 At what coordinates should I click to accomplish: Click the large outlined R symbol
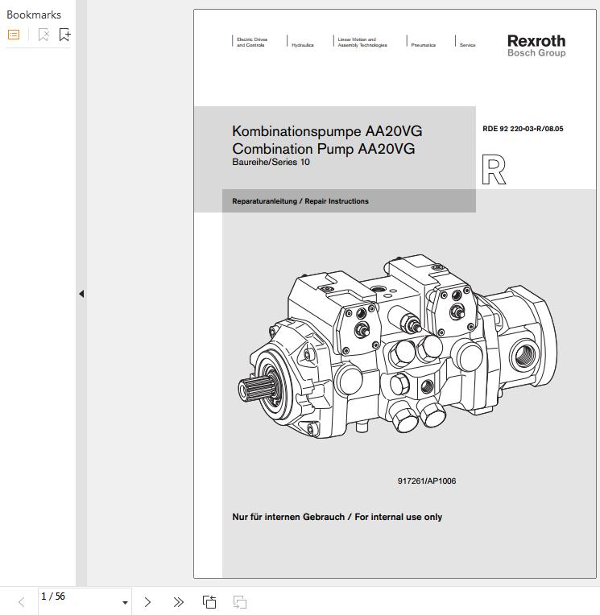pyautogui.click(x=494, y=169)
